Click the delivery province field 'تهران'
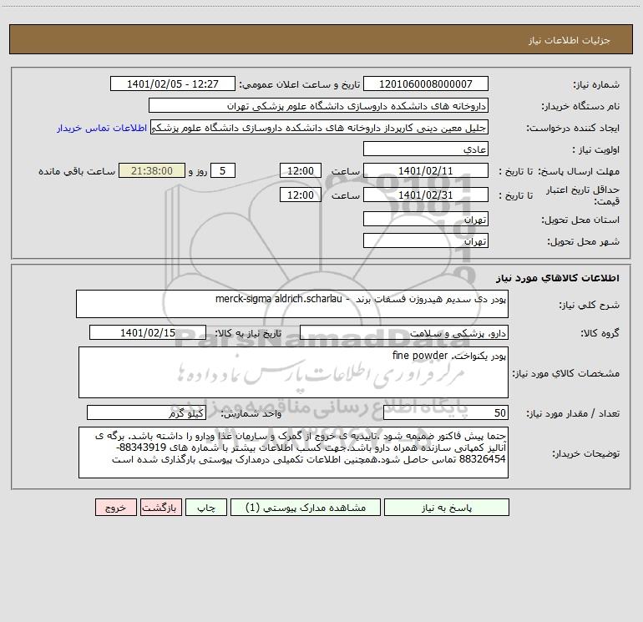Viewport: 643px width, 622px height. click(426, 219)
